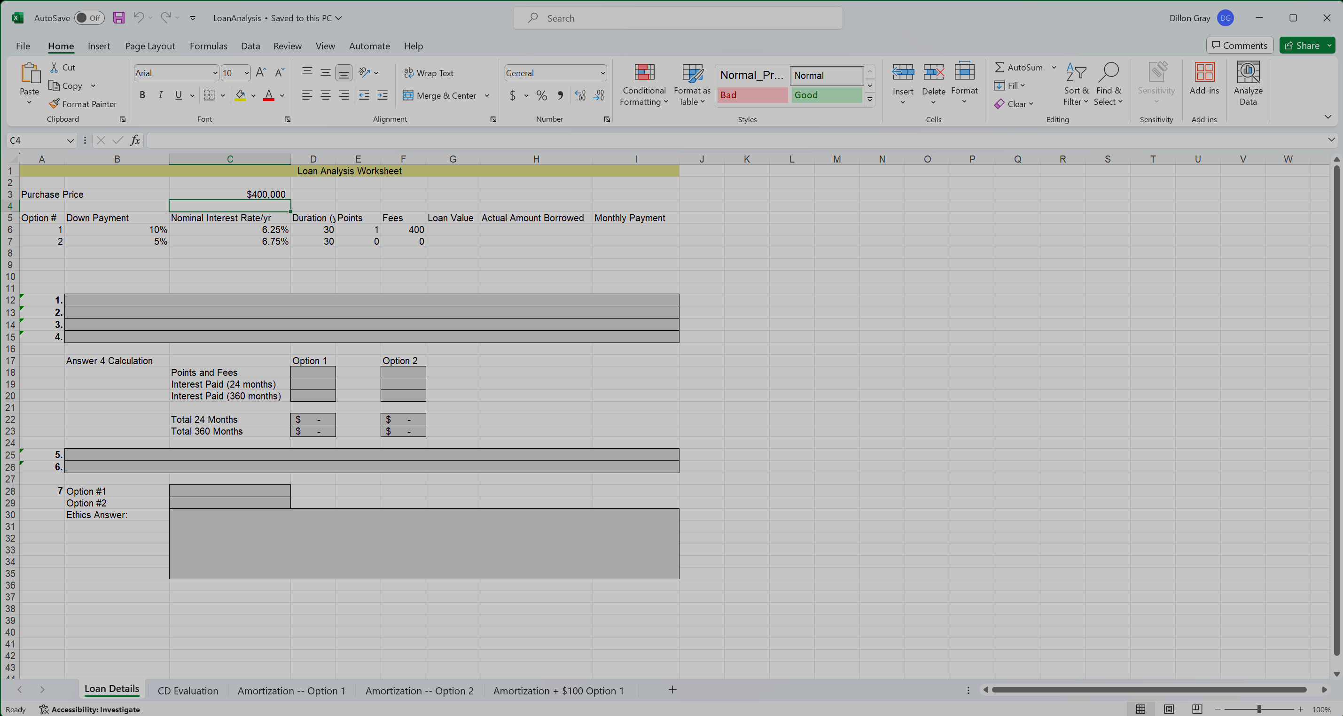Viewport: 1343px width, 716px height.
Task: Open Sort & Filter options
Action: pos(1076,85)
